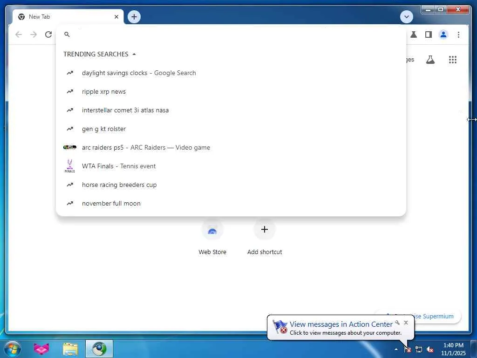
Task: Select suggestion ripple xrp news
Action: click(231, 92)
